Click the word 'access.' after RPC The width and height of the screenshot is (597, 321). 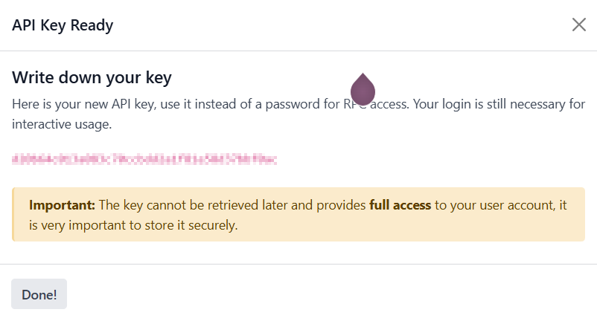click(389, 104)
